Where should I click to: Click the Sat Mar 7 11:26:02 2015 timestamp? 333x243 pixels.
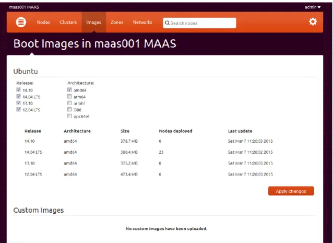250,152
